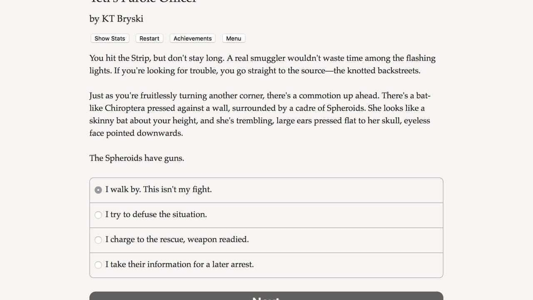Select the 'charge to the rescue' radio button
Viewport: 533px width, 300px height.
tap(98, 240)
